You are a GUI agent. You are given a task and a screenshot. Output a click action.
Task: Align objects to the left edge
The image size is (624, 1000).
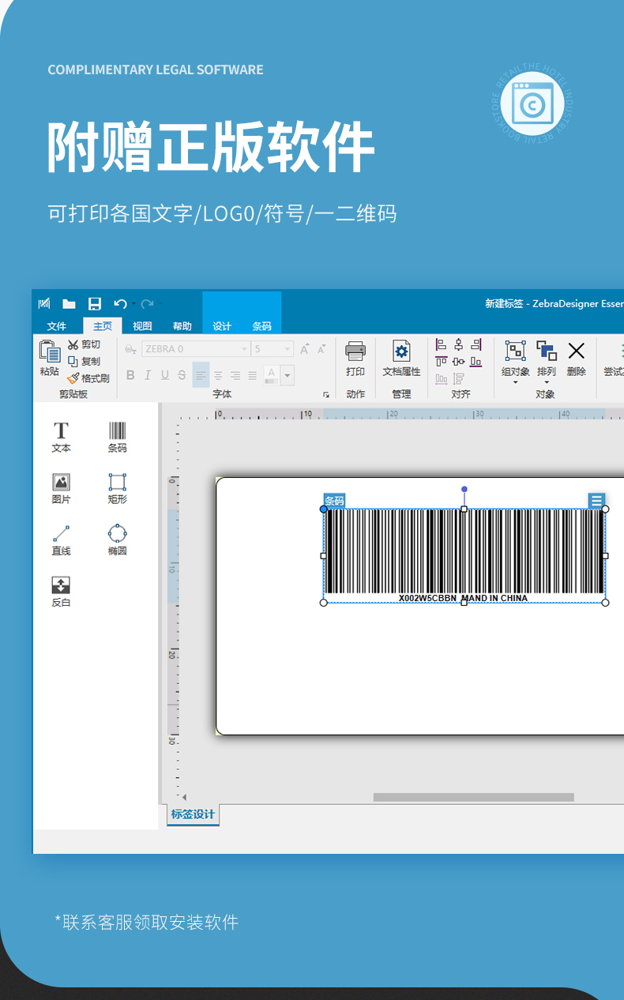coord(441,344)
